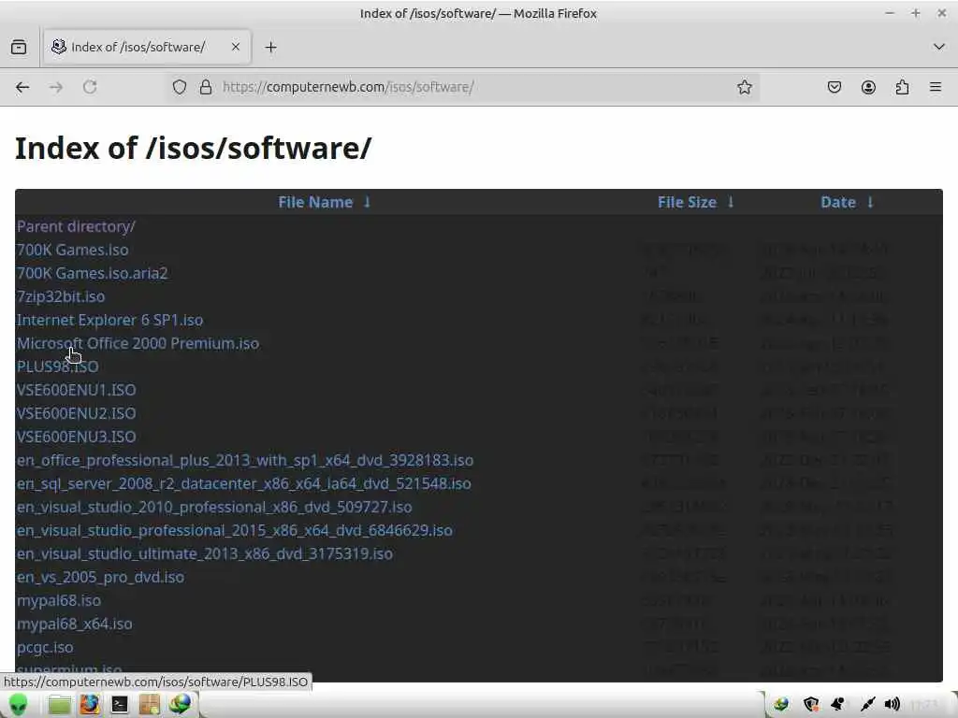The width and height of the screenshot is (958, 718).
Task: Close the Index of /isos/software/ tab
Action: coord(236,47)
